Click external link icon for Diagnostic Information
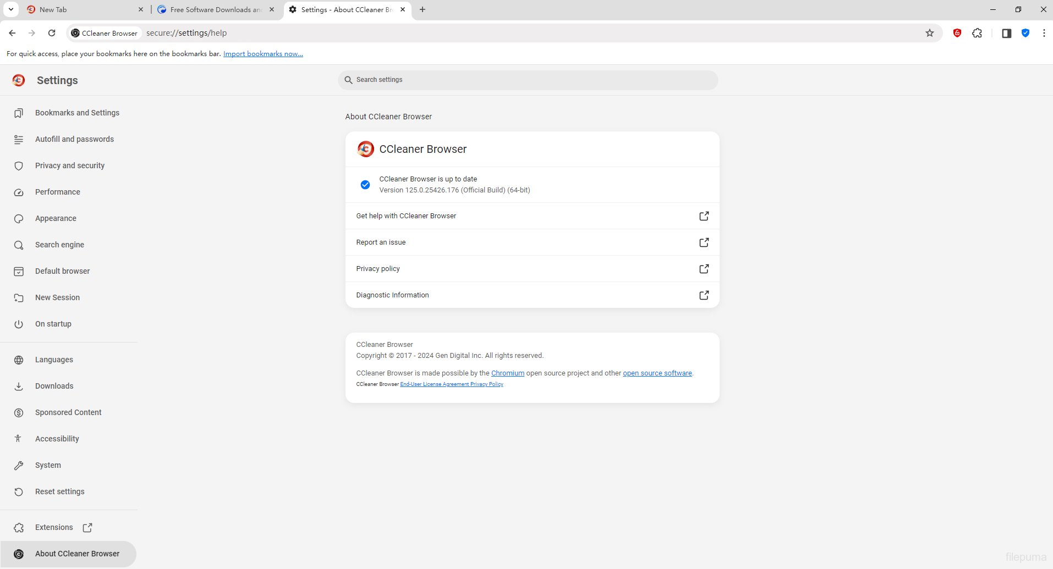 704,295
